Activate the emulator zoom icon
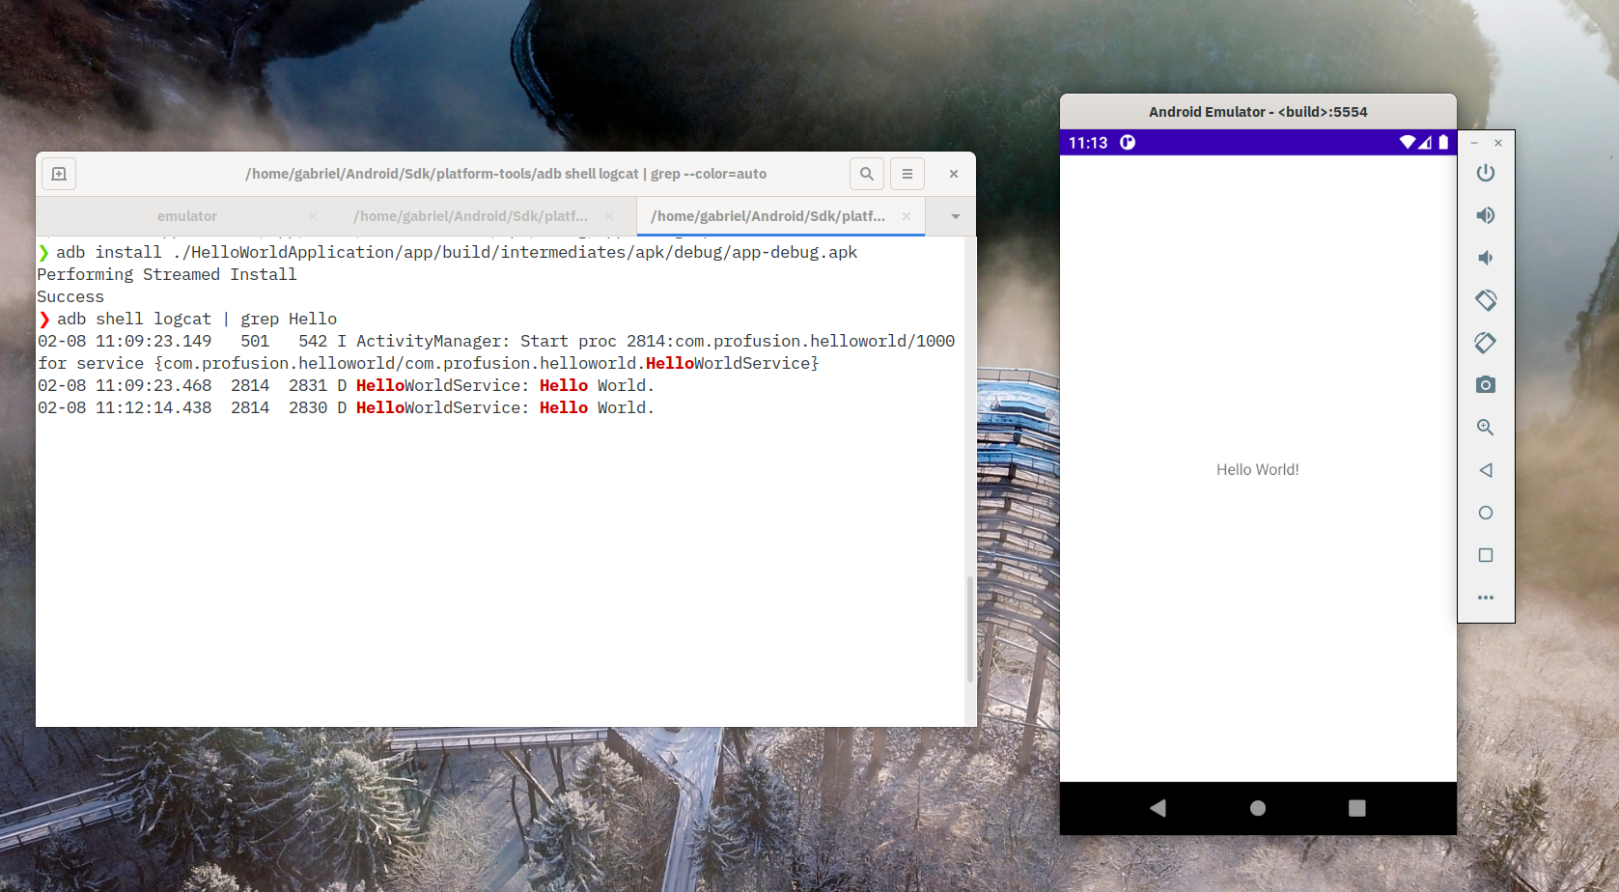 coord(1486,428)
